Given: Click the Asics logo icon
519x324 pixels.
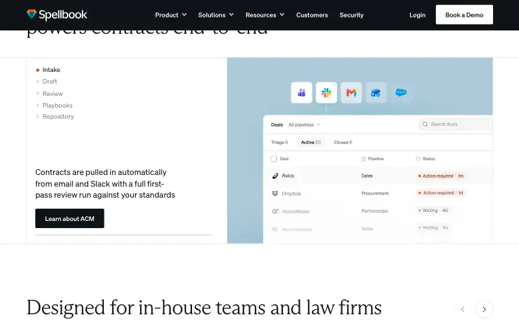Looking at the screenshot, I should coord(275,176).
